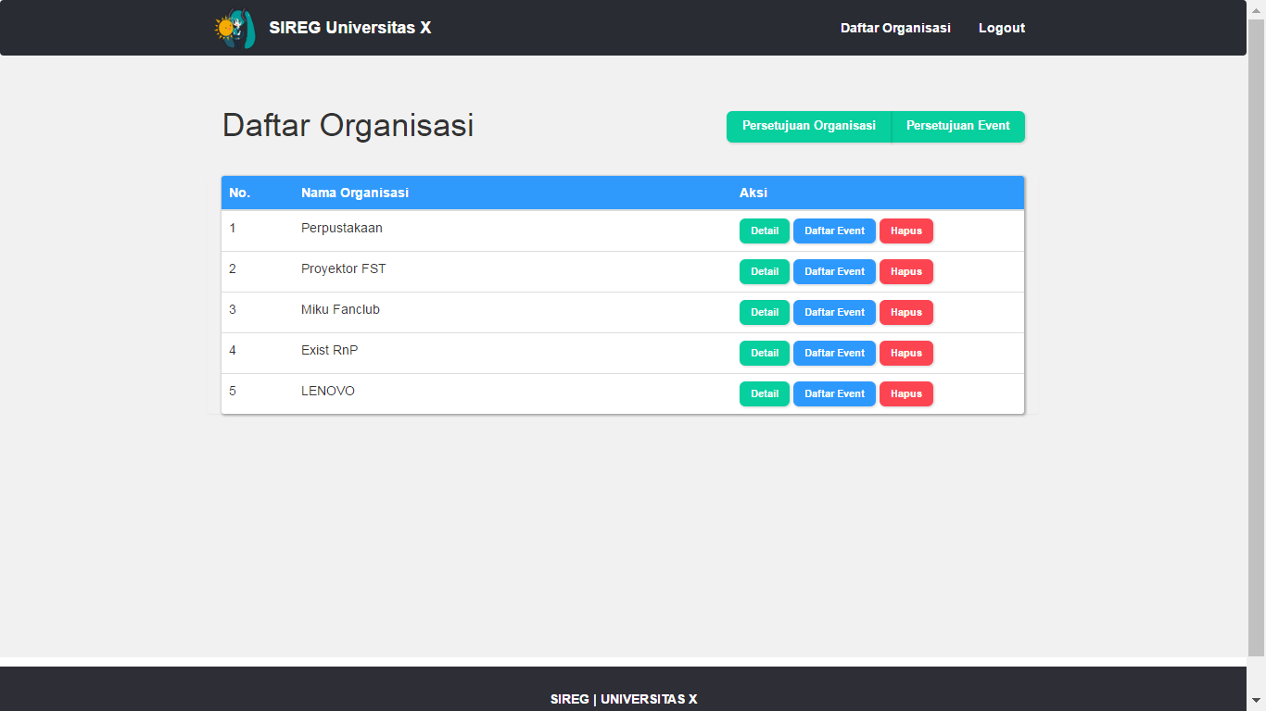View Detail for Proyektor FST

764,271
